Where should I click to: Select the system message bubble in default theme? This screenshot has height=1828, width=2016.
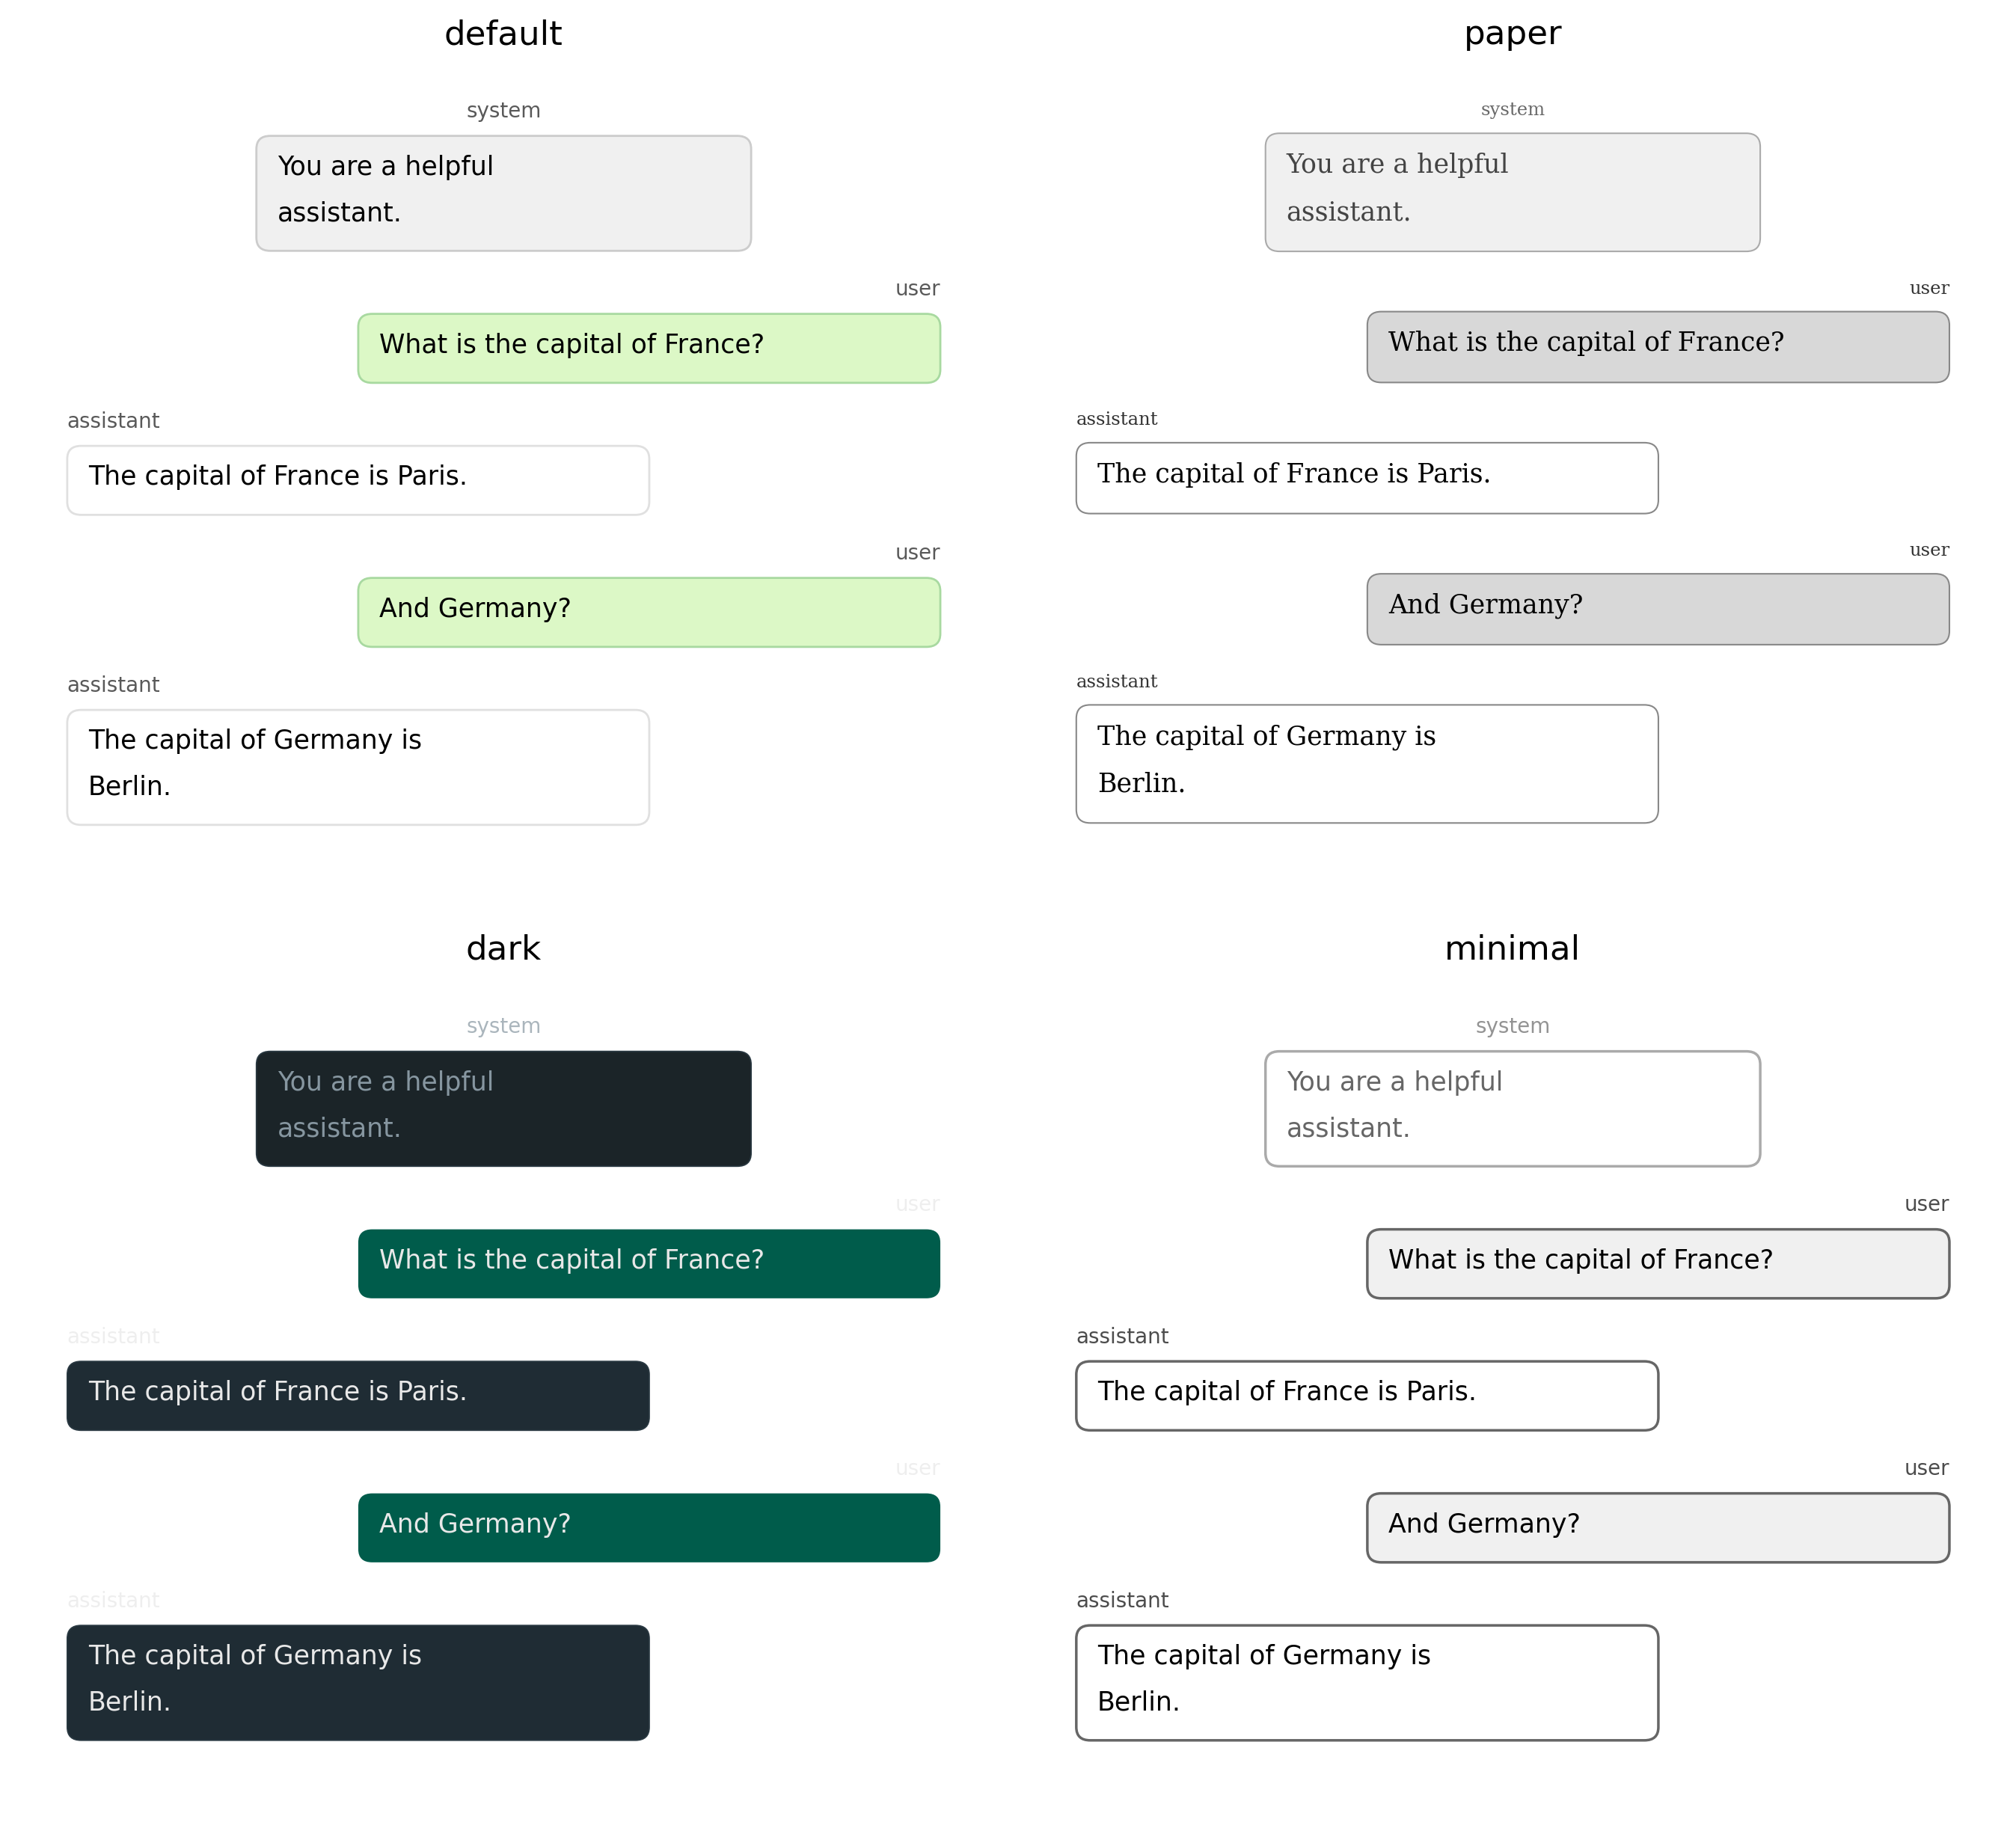point(503,193)
